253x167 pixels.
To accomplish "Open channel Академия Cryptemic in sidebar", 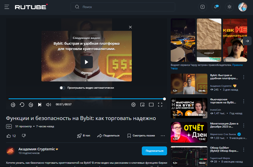I will click(x=221, y=86).
